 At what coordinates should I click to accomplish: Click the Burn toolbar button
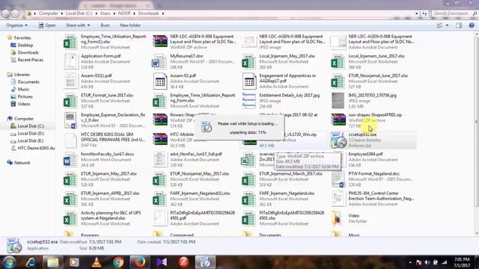click(x=105, y=25)
